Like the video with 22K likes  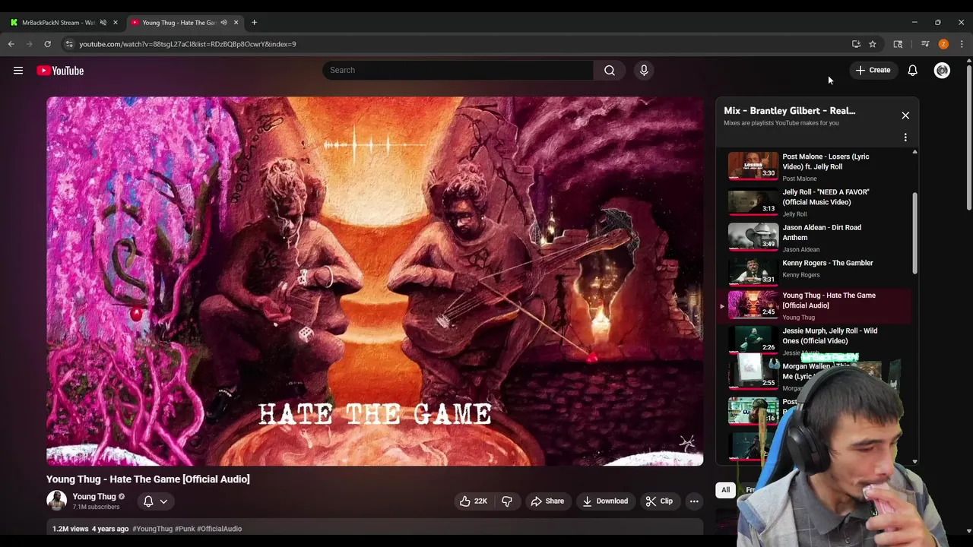tap(474, 501)
